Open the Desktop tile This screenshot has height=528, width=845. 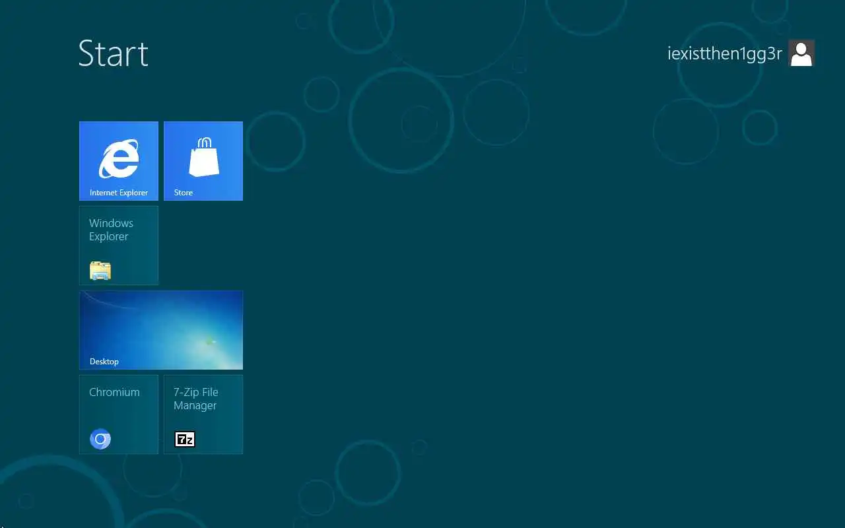click(x=161, y=330)
